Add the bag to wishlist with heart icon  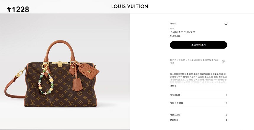point(226,24)
